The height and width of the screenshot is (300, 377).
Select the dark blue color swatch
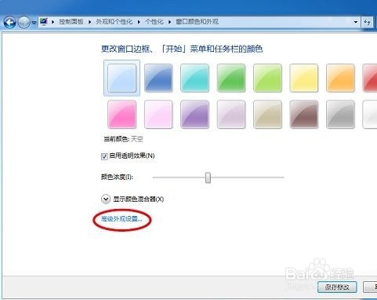click(158, 78)
